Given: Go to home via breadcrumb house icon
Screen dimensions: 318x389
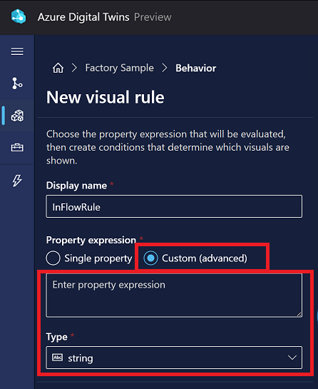Looking at the screenshot, I should 58,68.
